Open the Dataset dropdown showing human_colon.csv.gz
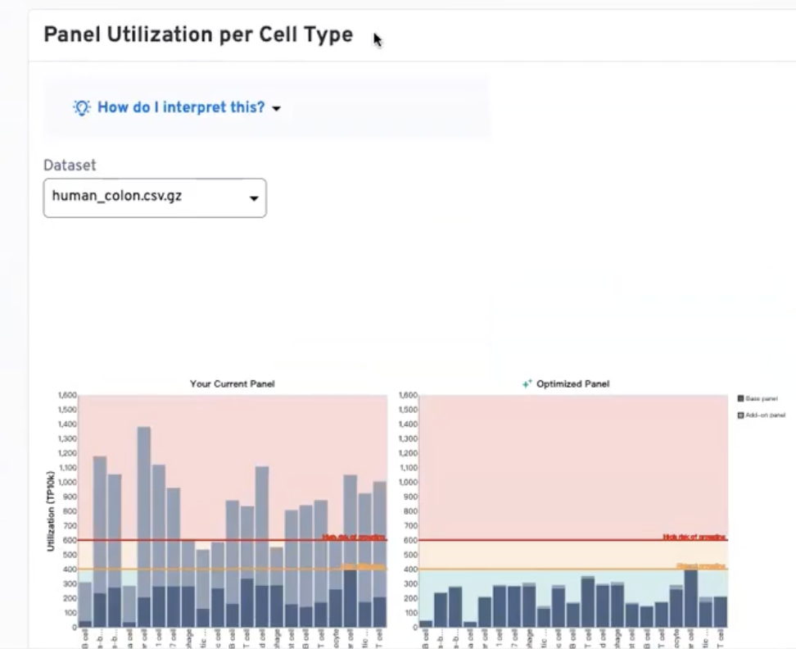 [x=154, y=197]
